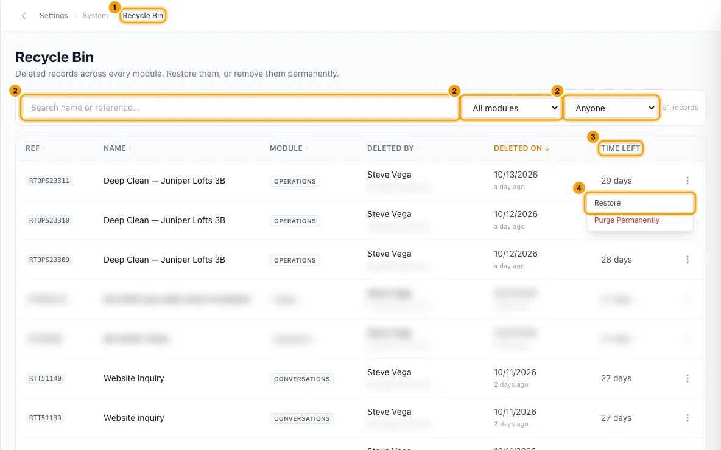Open Deep Clean record in row RTOPS23310
This screenshot has height=450, width=721.
click(164, 220)
